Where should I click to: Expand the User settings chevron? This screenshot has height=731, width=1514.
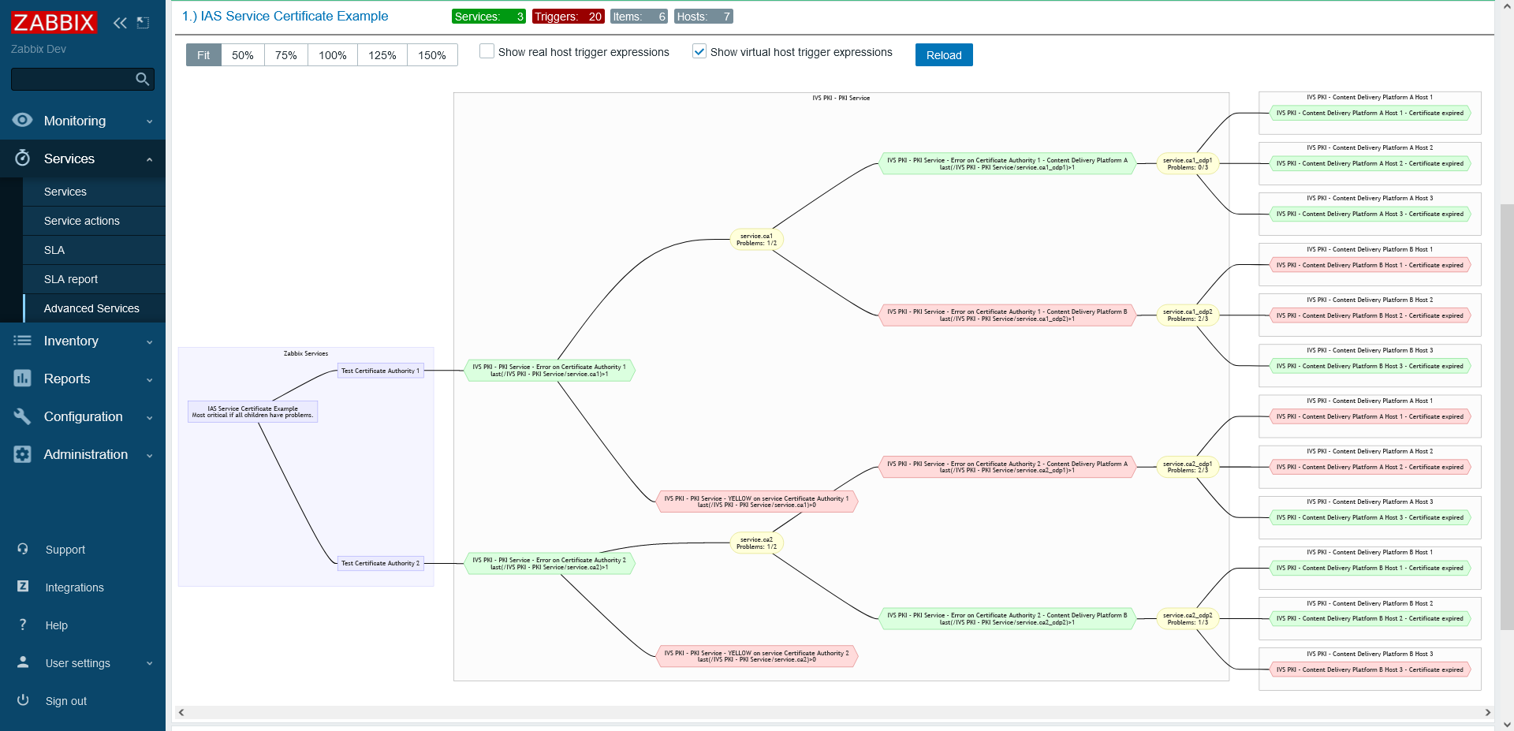tap(150, 664)
